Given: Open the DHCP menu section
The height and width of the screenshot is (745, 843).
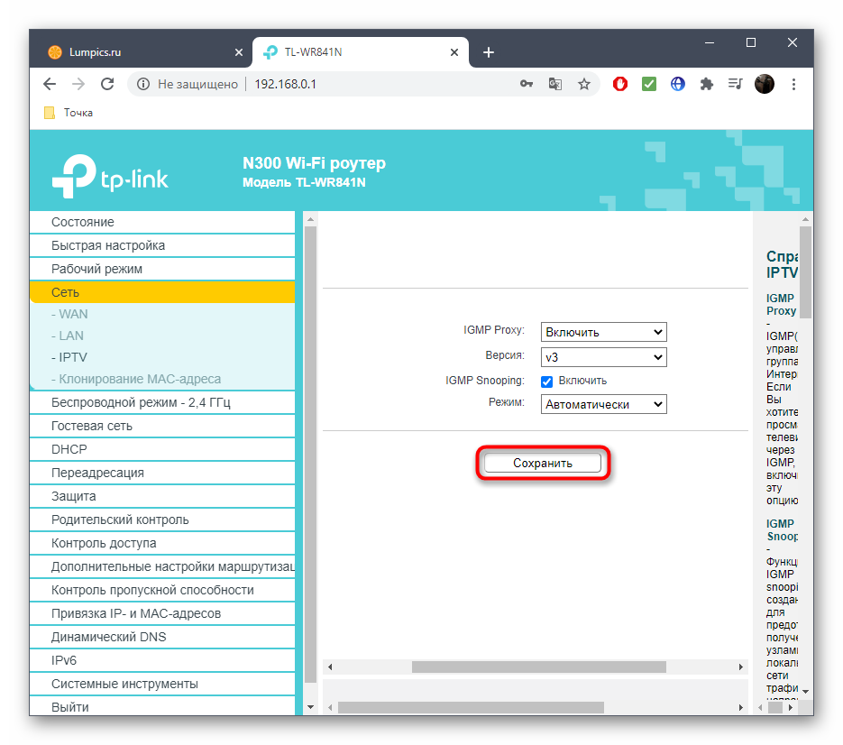Looking at the screenshot, I should point(69,449).
